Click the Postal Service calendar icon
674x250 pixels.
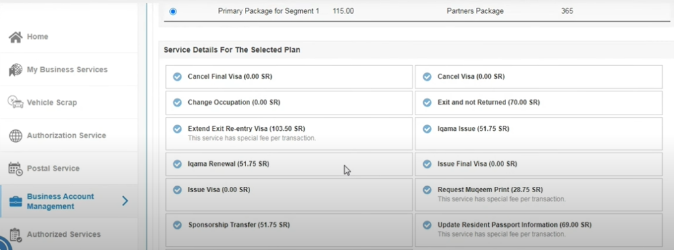pos(16,169)
